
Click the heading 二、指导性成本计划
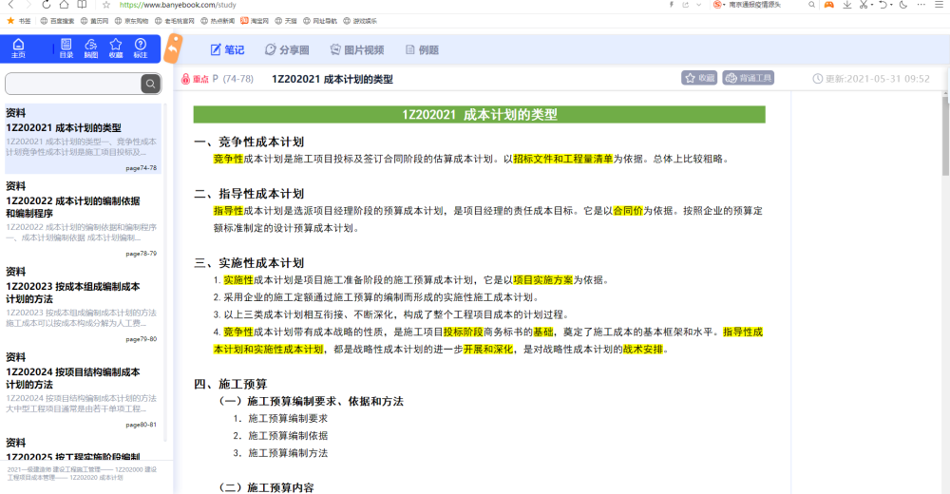[x=249, y=194]
